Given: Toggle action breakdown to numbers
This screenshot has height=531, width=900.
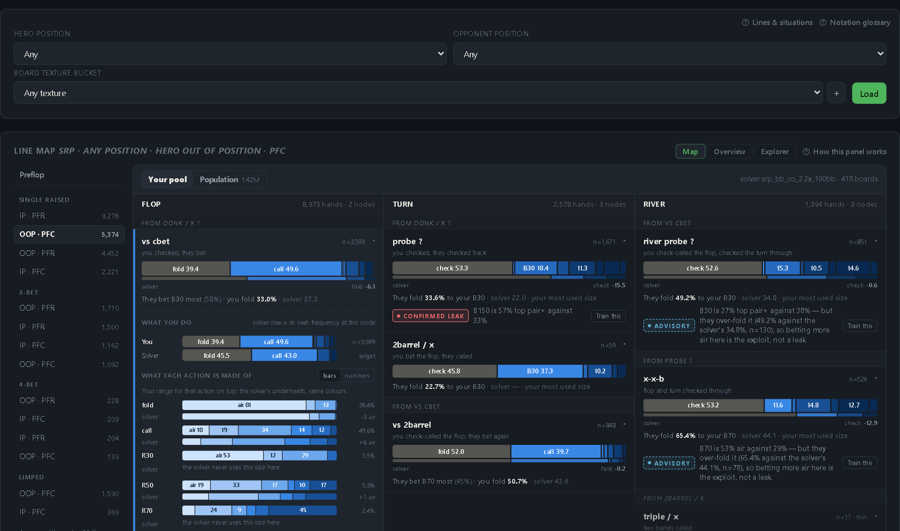Looking at the screenshot, I should click(x=357, y=376).
